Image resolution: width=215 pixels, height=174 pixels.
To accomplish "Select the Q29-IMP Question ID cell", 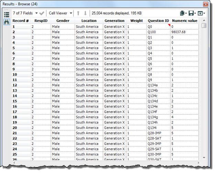I will pos(159,144).
